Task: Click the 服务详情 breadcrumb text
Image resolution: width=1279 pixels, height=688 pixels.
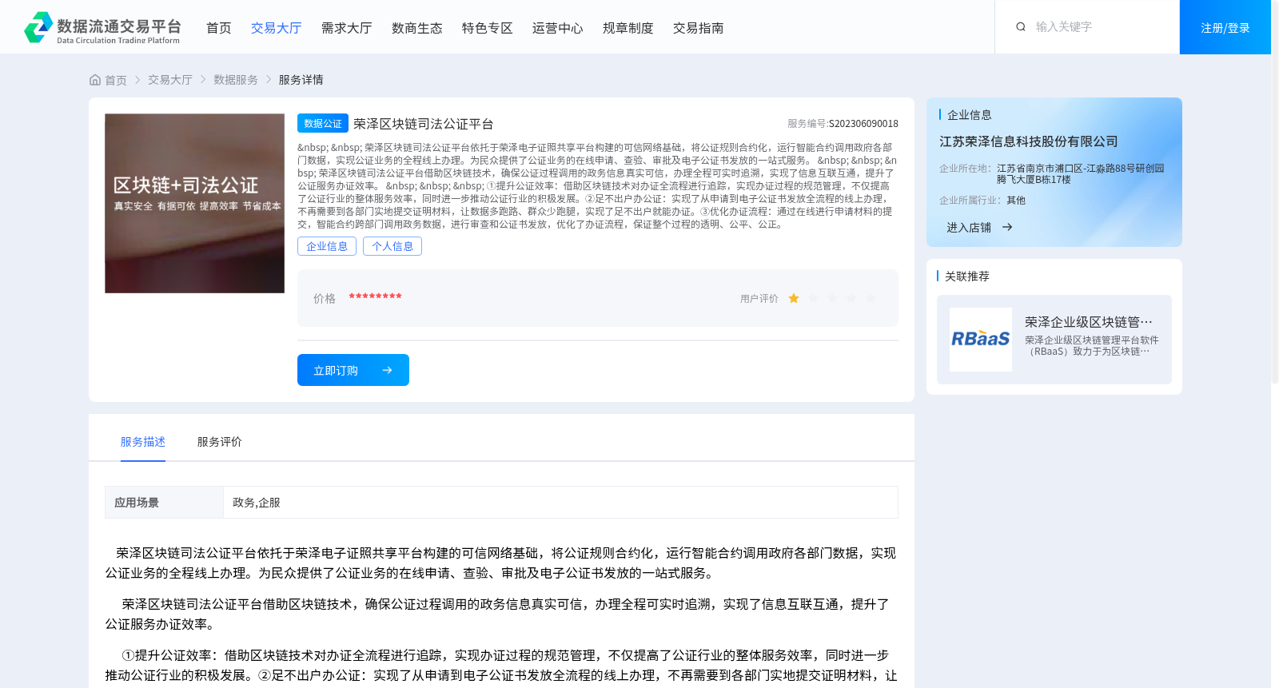Action: click(301, 80)
